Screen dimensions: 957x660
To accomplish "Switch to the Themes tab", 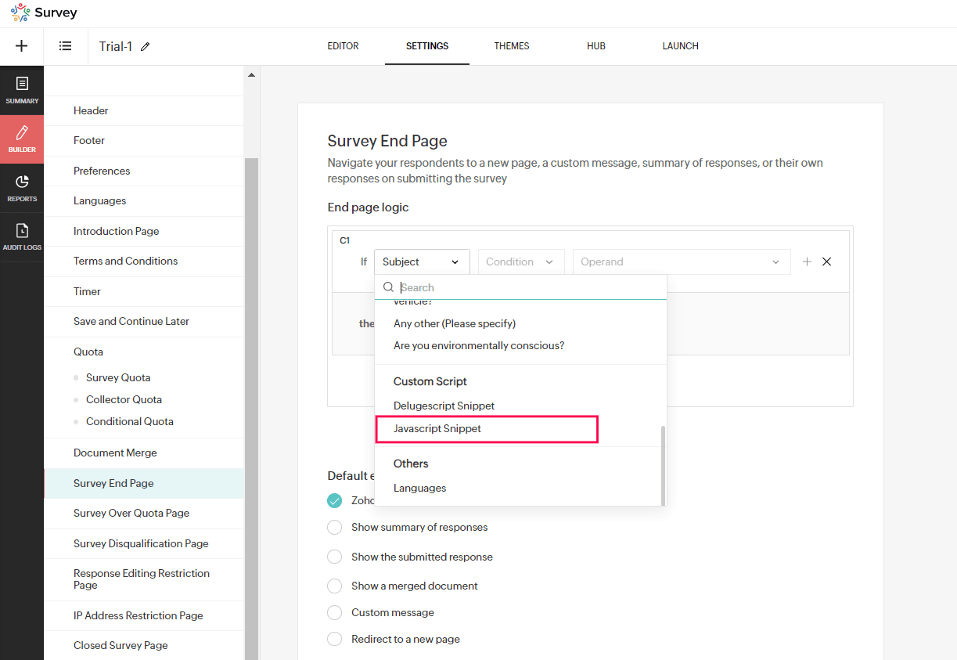I will (x=512, y=46).
